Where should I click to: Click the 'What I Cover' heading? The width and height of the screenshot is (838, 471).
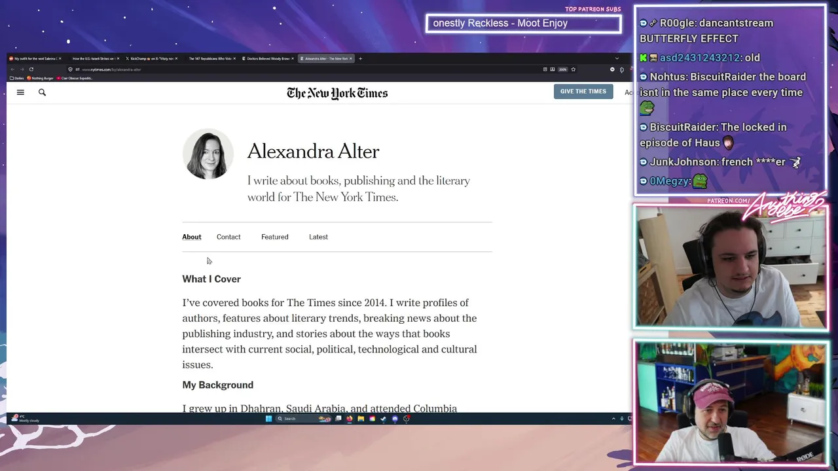pyautogui.click(x=211, y=279)
